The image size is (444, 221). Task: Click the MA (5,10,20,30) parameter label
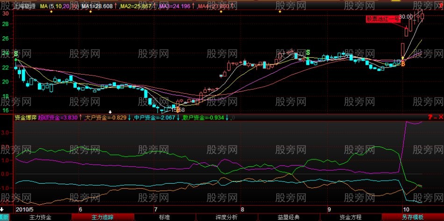click(x=59, y=7)
